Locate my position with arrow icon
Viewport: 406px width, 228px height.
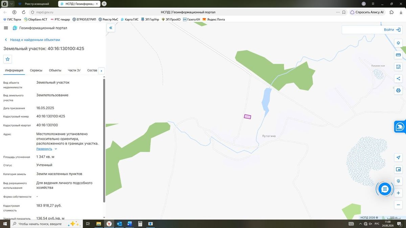398,158
